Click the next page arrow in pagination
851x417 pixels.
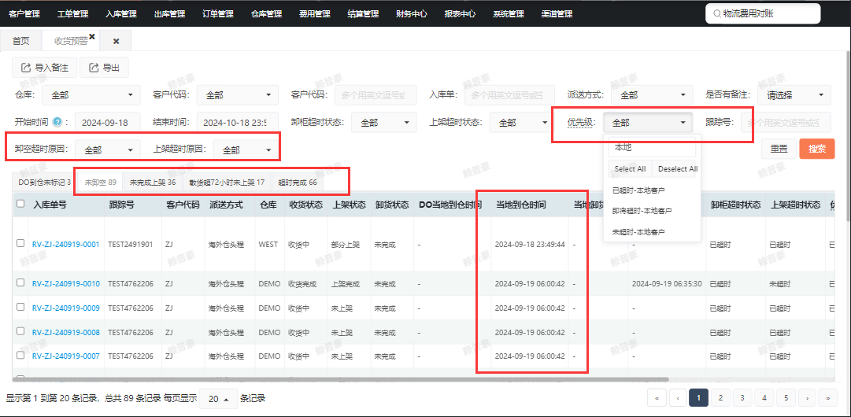807,398
